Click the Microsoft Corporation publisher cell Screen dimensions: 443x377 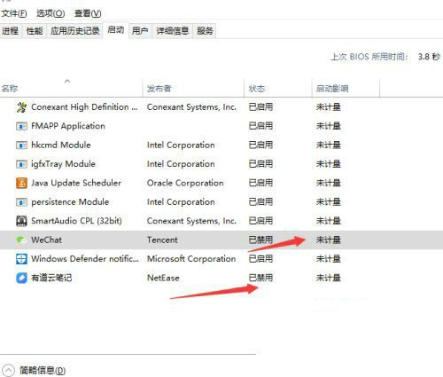click(x=191, y=259)
